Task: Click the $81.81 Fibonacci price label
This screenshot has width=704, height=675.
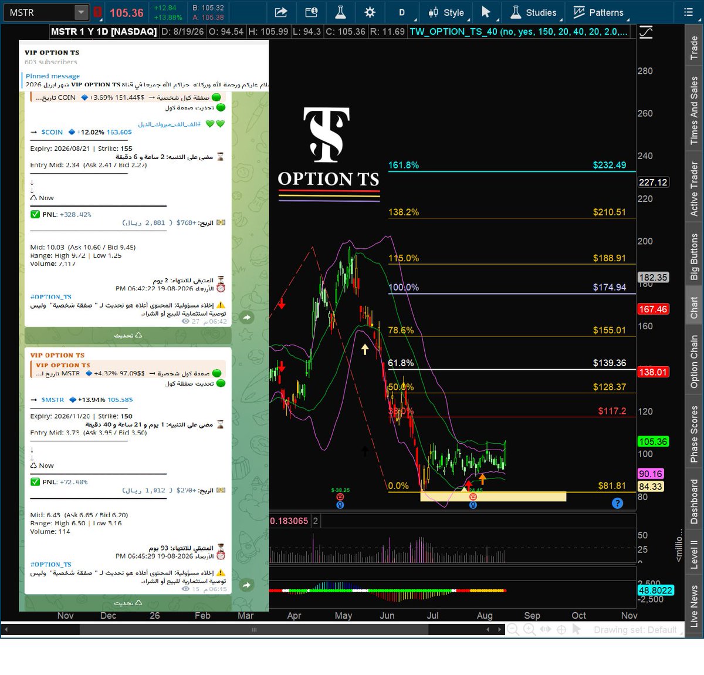Action: [611, 485]
